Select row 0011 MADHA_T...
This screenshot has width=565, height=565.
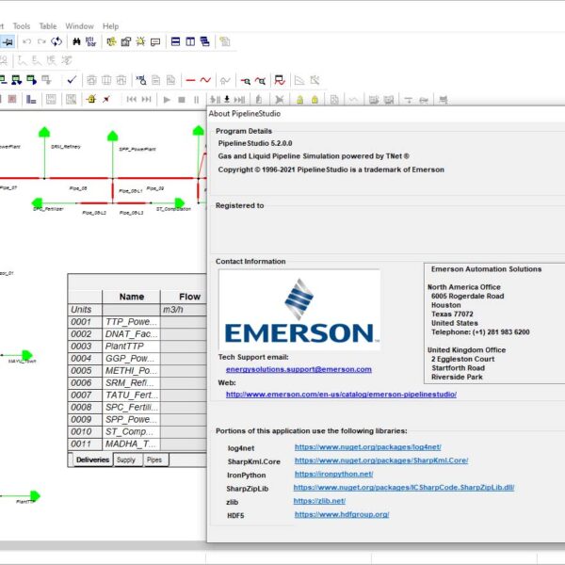[137, 444]
